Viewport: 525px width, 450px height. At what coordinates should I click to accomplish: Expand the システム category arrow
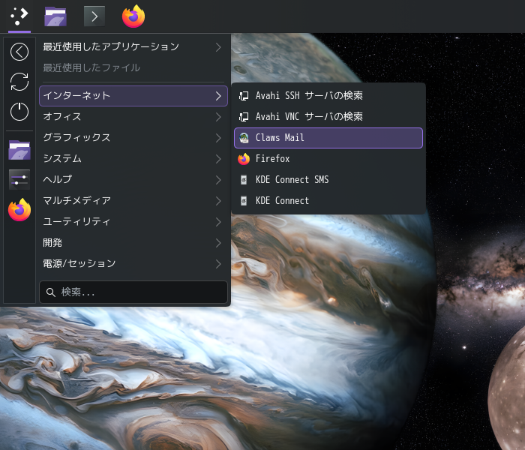point(218,159)
